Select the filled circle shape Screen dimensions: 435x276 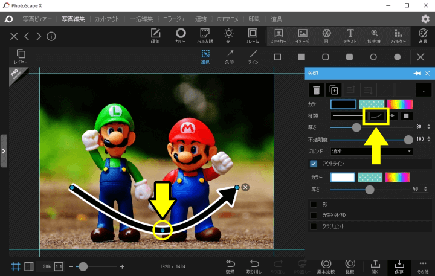[398, 57]
